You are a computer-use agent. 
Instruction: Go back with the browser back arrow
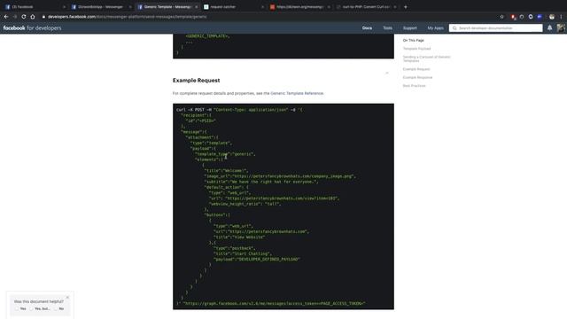click(x=6, y=17)
